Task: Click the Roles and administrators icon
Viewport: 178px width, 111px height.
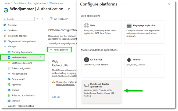Action: tap(9, 95)
